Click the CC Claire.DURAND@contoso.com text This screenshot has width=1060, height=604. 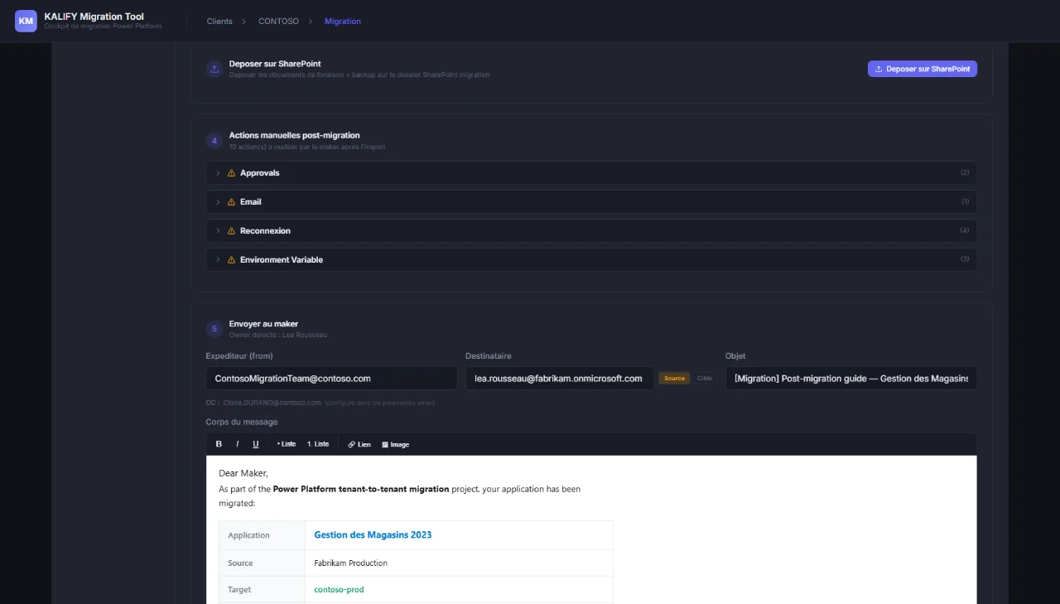[x=263, y=403]
